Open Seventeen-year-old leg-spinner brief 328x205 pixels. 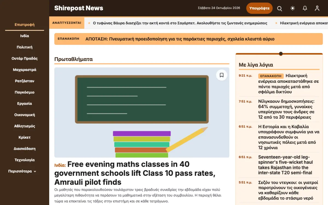[x=286, y=165]
